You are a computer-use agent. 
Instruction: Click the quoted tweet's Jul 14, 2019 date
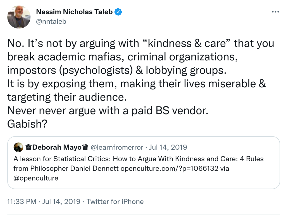(x=168, y=147)
